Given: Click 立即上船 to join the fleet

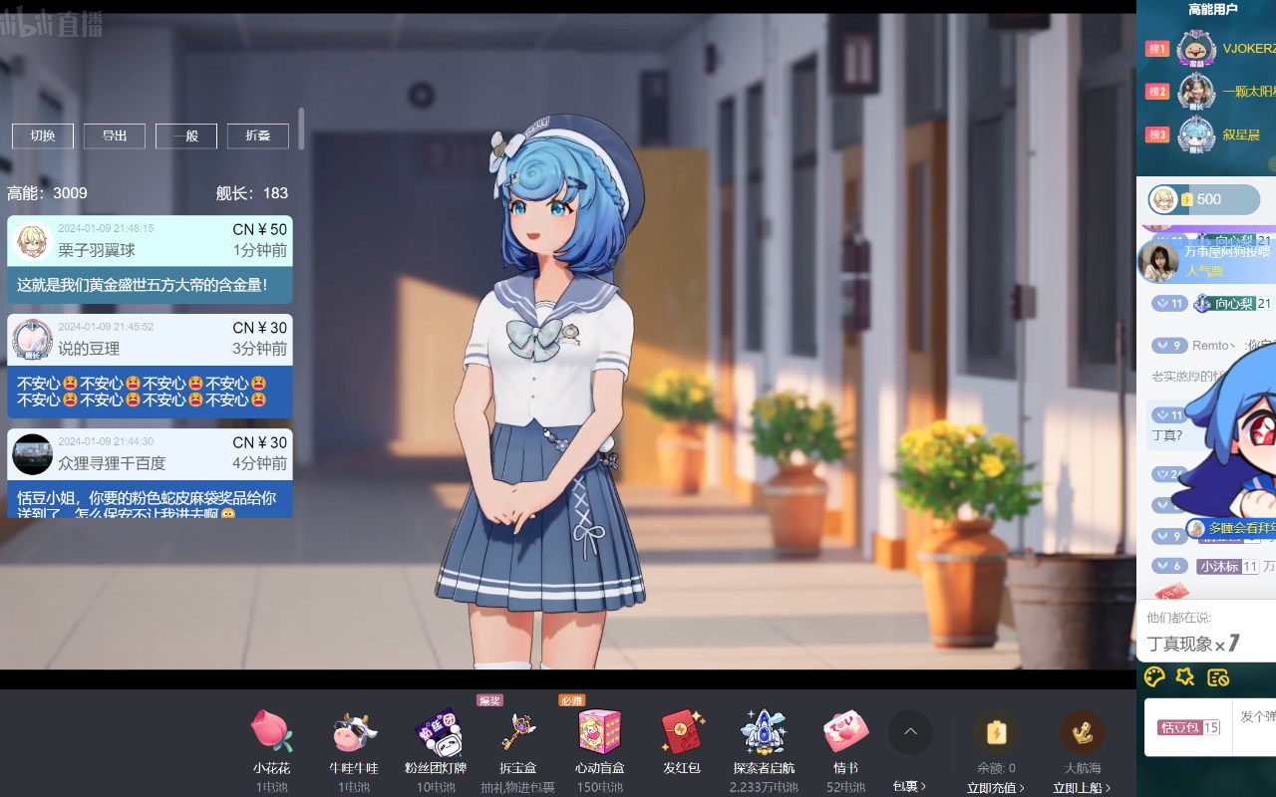Looking at the screenshot, I should click(1083, 788).
